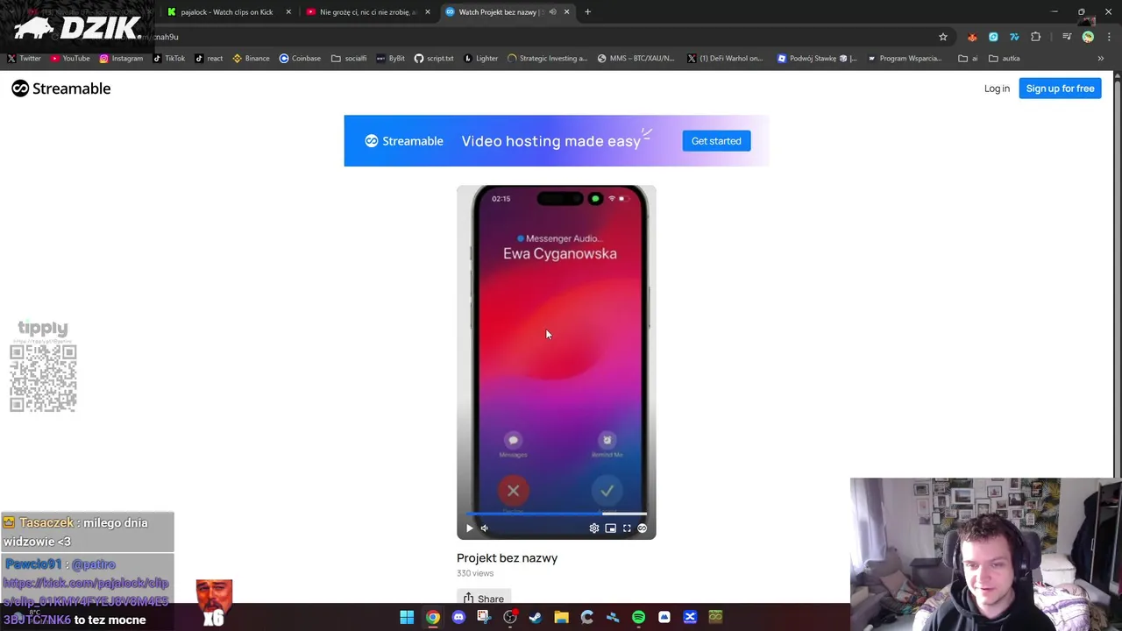1122x631 pixels.
Task: Open Strategic Investing bookmark
Action: coord(548,59)
